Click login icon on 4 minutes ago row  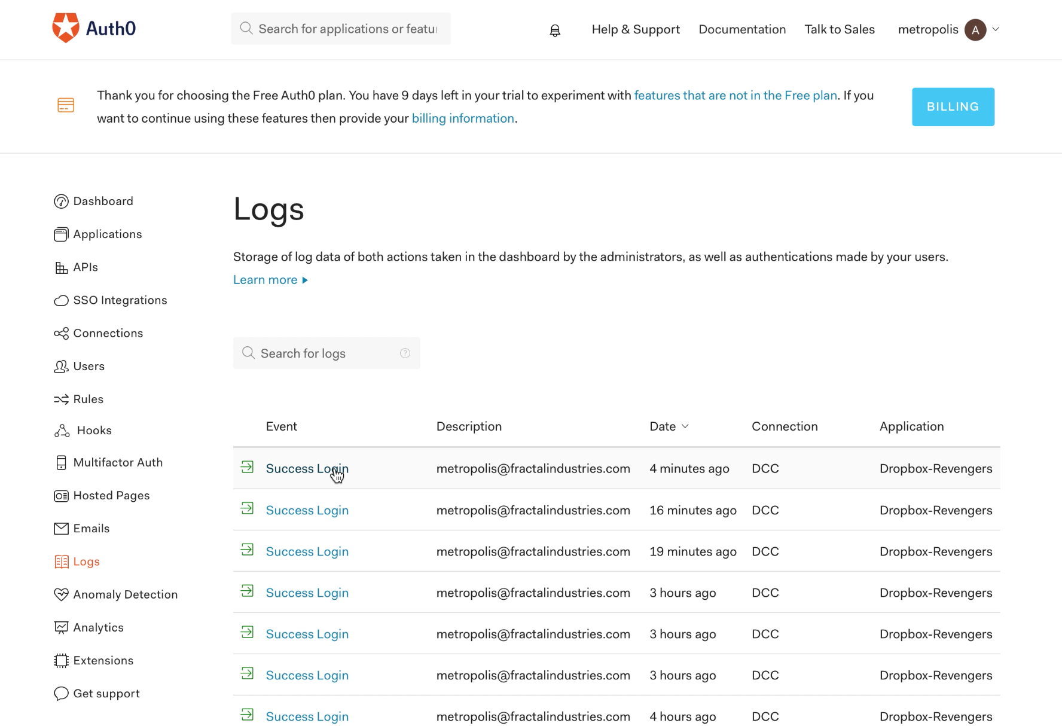click(247, 467)
